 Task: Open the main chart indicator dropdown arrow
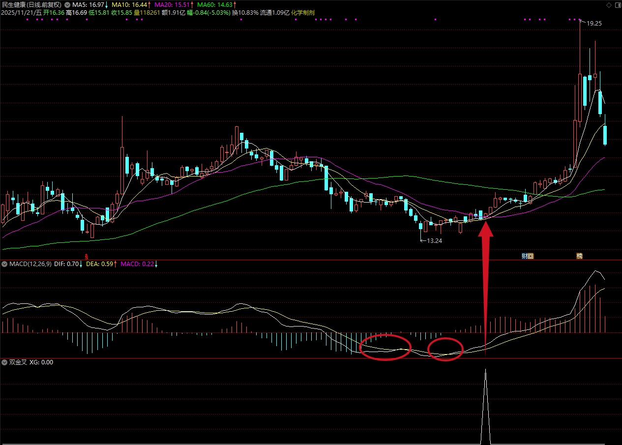pos(67,4)
